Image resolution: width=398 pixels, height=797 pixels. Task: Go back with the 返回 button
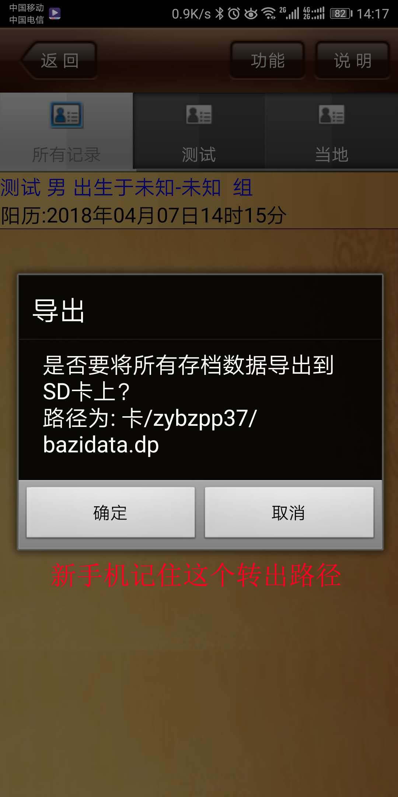tap(59, 61)
